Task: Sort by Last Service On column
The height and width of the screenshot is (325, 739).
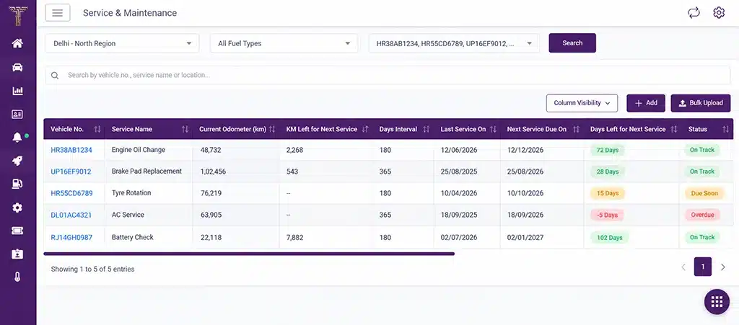Action: (493, 129)
